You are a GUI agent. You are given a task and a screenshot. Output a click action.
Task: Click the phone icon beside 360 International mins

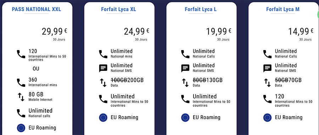[x=21, y=82]
